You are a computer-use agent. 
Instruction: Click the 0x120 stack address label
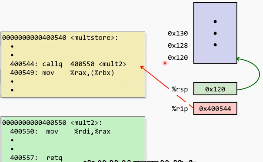click(x=178, y=58)
